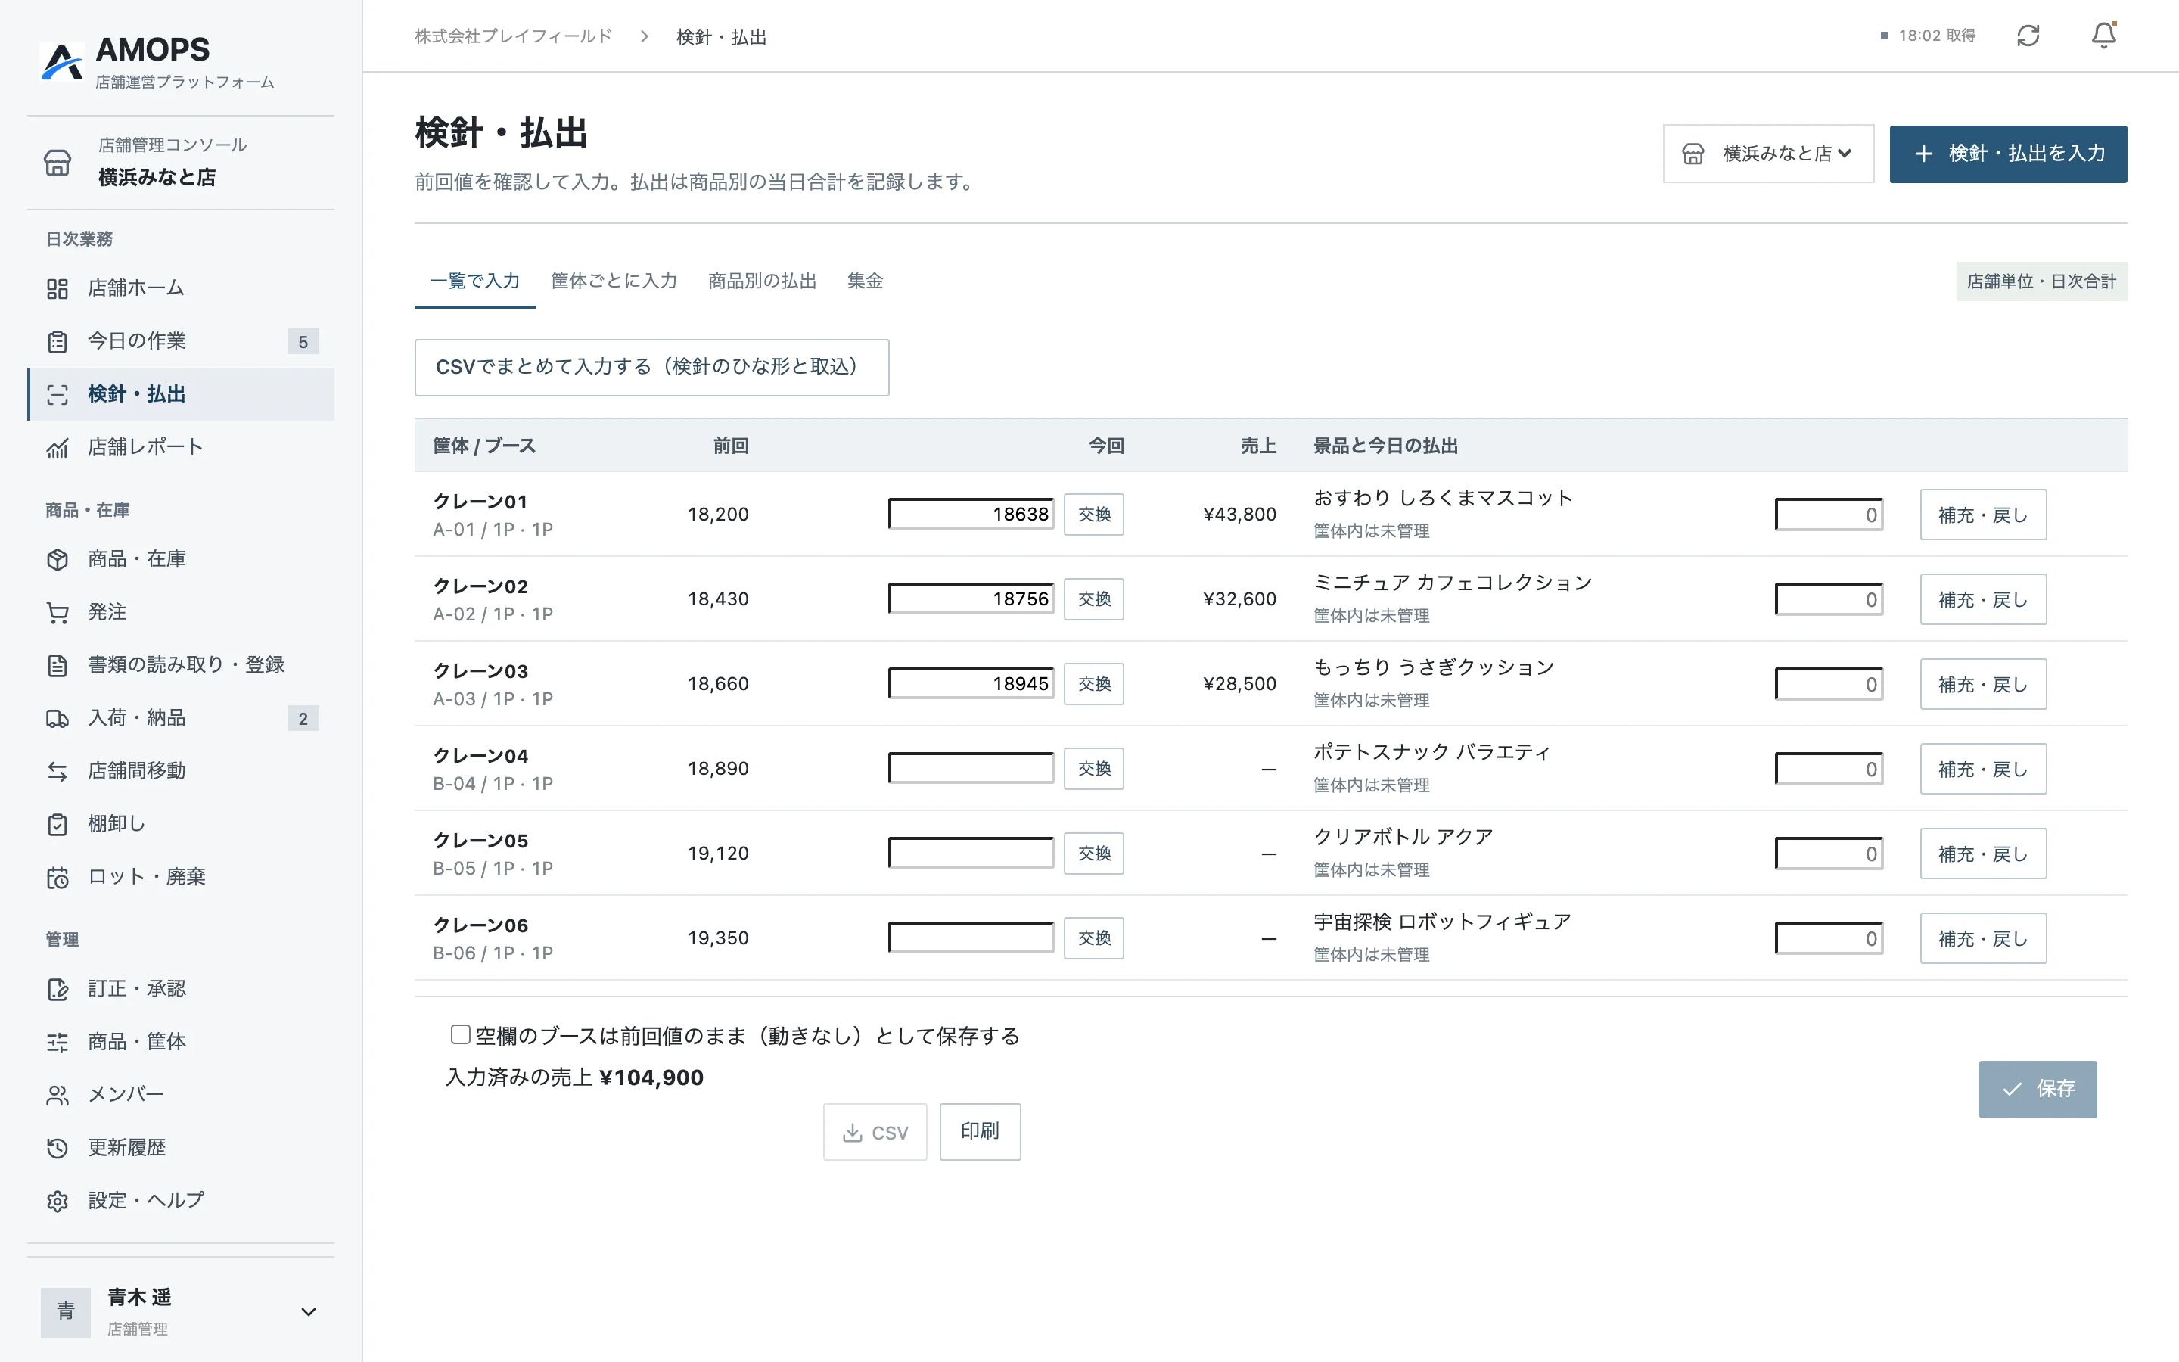Expand the 青木 遥 user menu

pos(181,1311)
